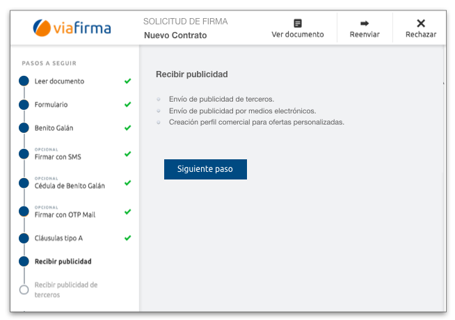Image resolution: width=455 pixels, height=320 pixels.
Task: Click the Nuevo Contrato title
Action: pyautogui.click(x=175, y=35)
